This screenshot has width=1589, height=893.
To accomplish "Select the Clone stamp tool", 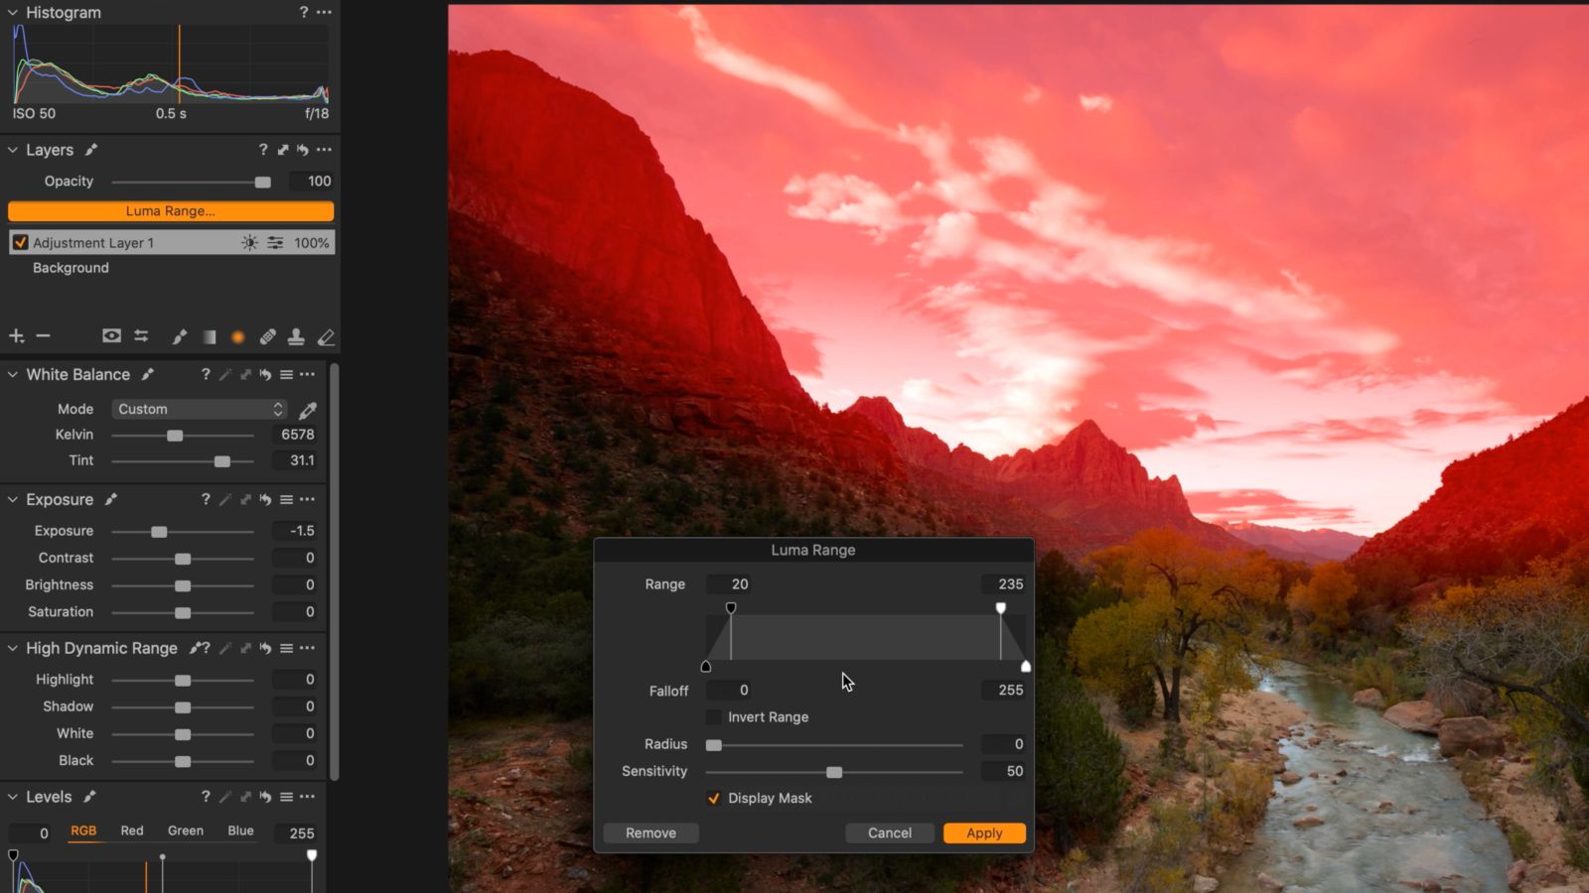I will [296, 336].
